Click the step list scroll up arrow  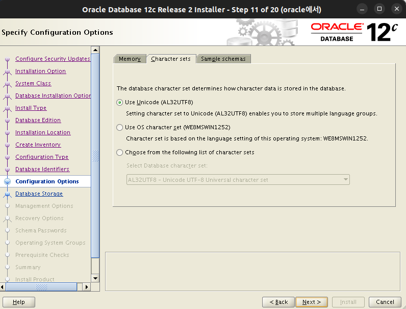[x=95, y=50]
